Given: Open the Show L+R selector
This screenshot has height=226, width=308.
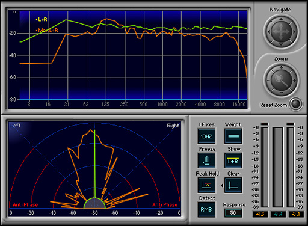Looking at the screenshot, I should 233,160.
